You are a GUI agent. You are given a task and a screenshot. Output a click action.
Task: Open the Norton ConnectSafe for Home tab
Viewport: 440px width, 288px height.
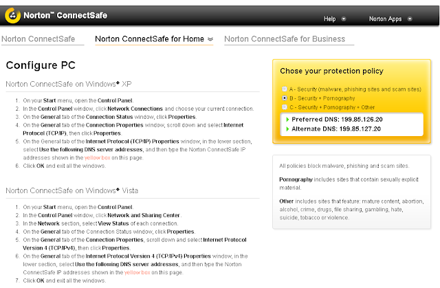click(x=150, y=39)
